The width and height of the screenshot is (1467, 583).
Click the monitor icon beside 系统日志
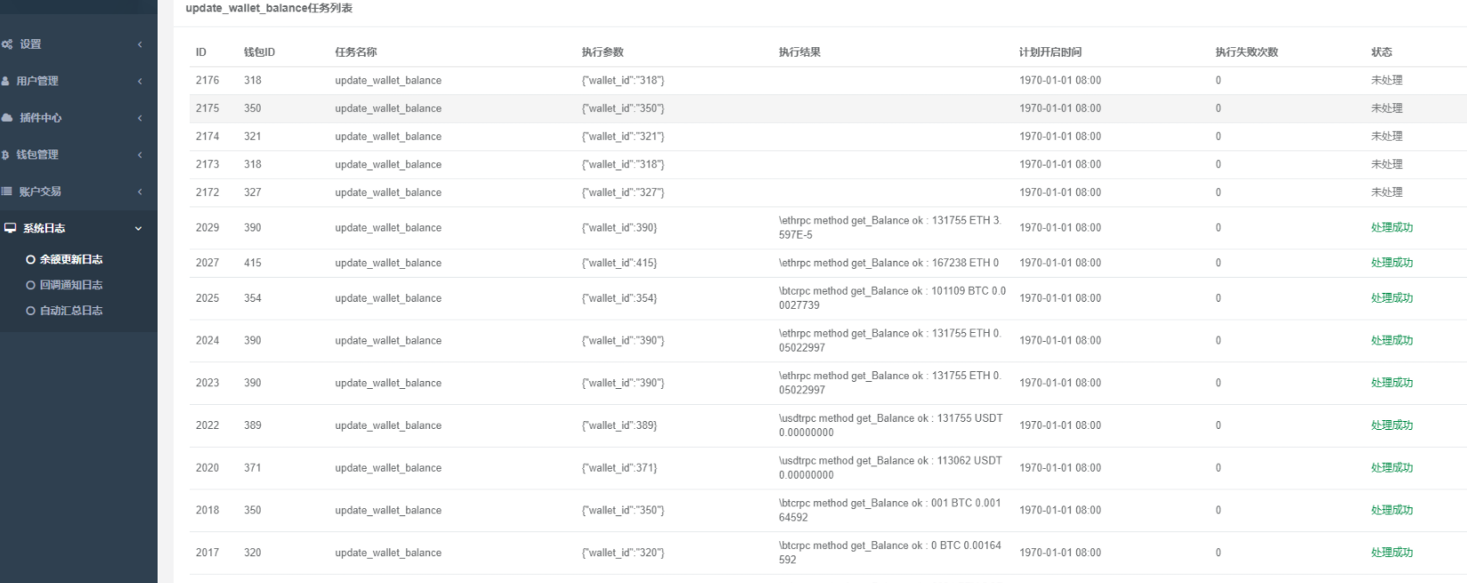10,229
